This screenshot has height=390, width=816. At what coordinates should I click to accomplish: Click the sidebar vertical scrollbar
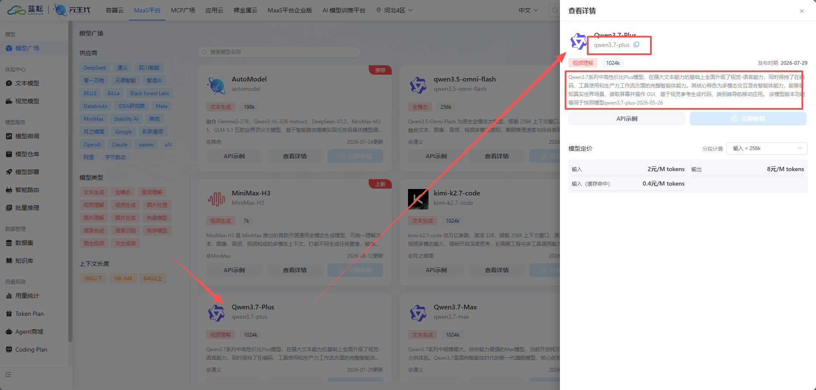[70, 181]
